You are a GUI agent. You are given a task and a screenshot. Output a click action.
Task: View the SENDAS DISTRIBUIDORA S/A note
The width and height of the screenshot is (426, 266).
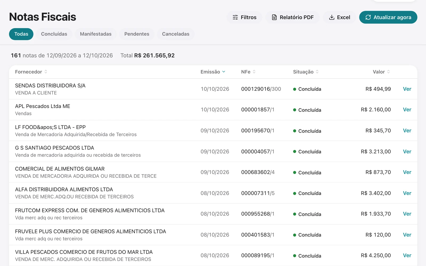point(407,89)
